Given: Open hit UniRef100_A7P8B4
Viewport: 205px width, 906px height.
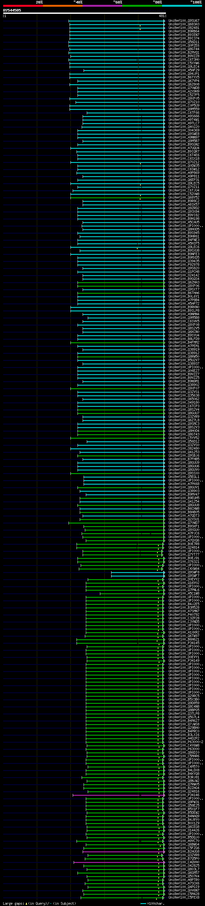Looking at the screenshot, I should 184,301.
